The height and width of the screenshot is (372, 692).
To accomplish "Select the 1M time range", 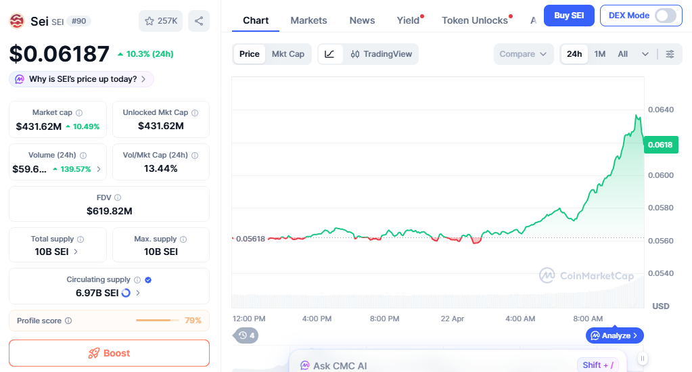I will [x=600, y=54].
